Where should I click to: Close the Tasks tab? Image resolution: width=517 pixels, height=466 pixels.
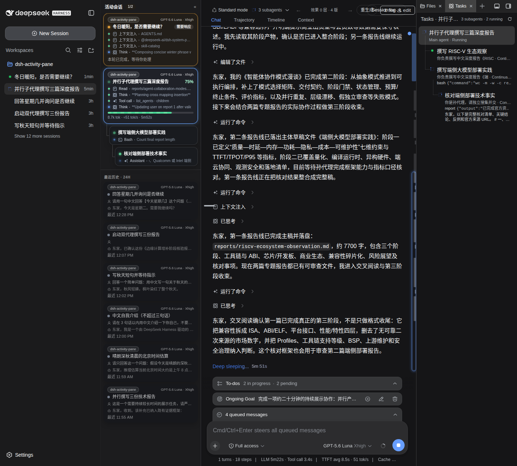[x=471, y=6]
